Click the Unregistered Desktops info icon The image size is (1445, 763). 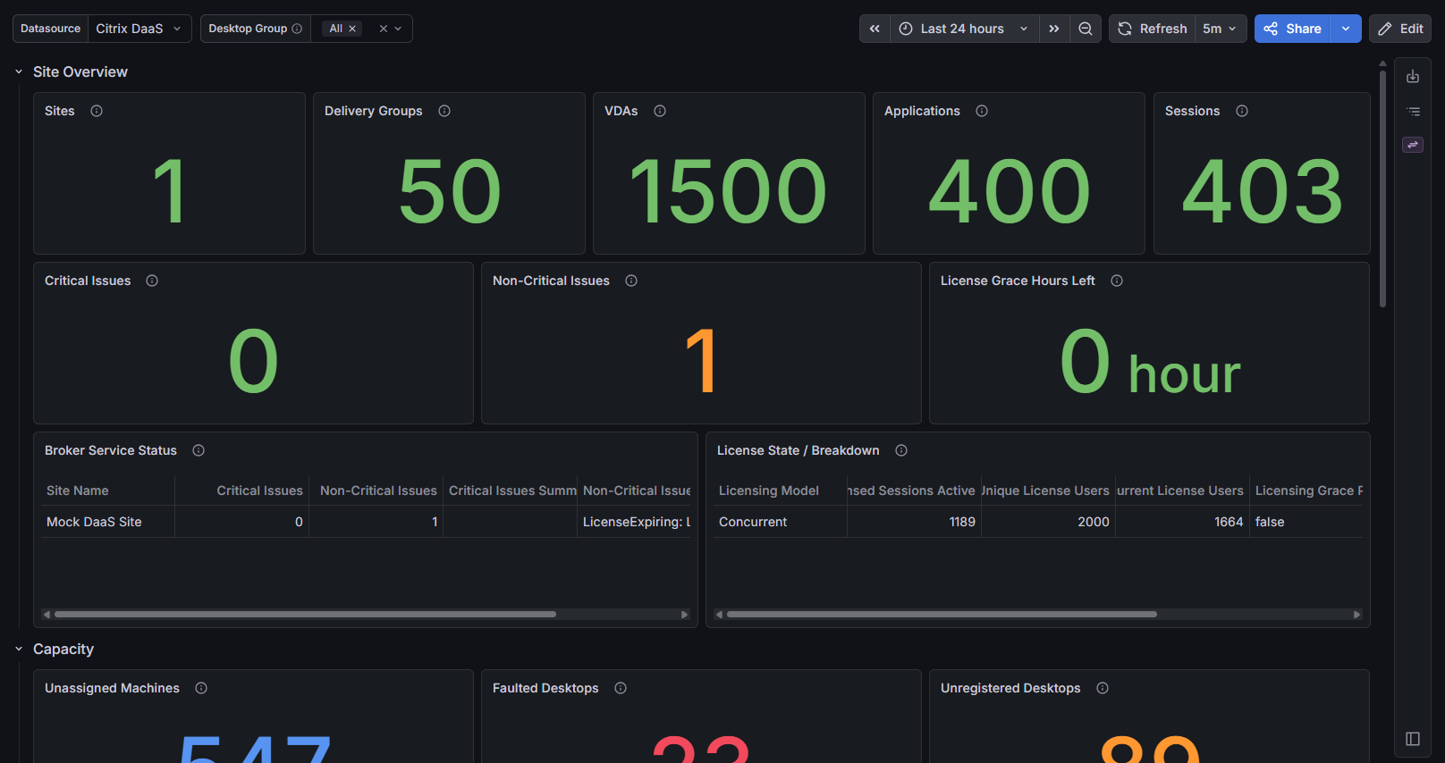tap(1103, 688)
